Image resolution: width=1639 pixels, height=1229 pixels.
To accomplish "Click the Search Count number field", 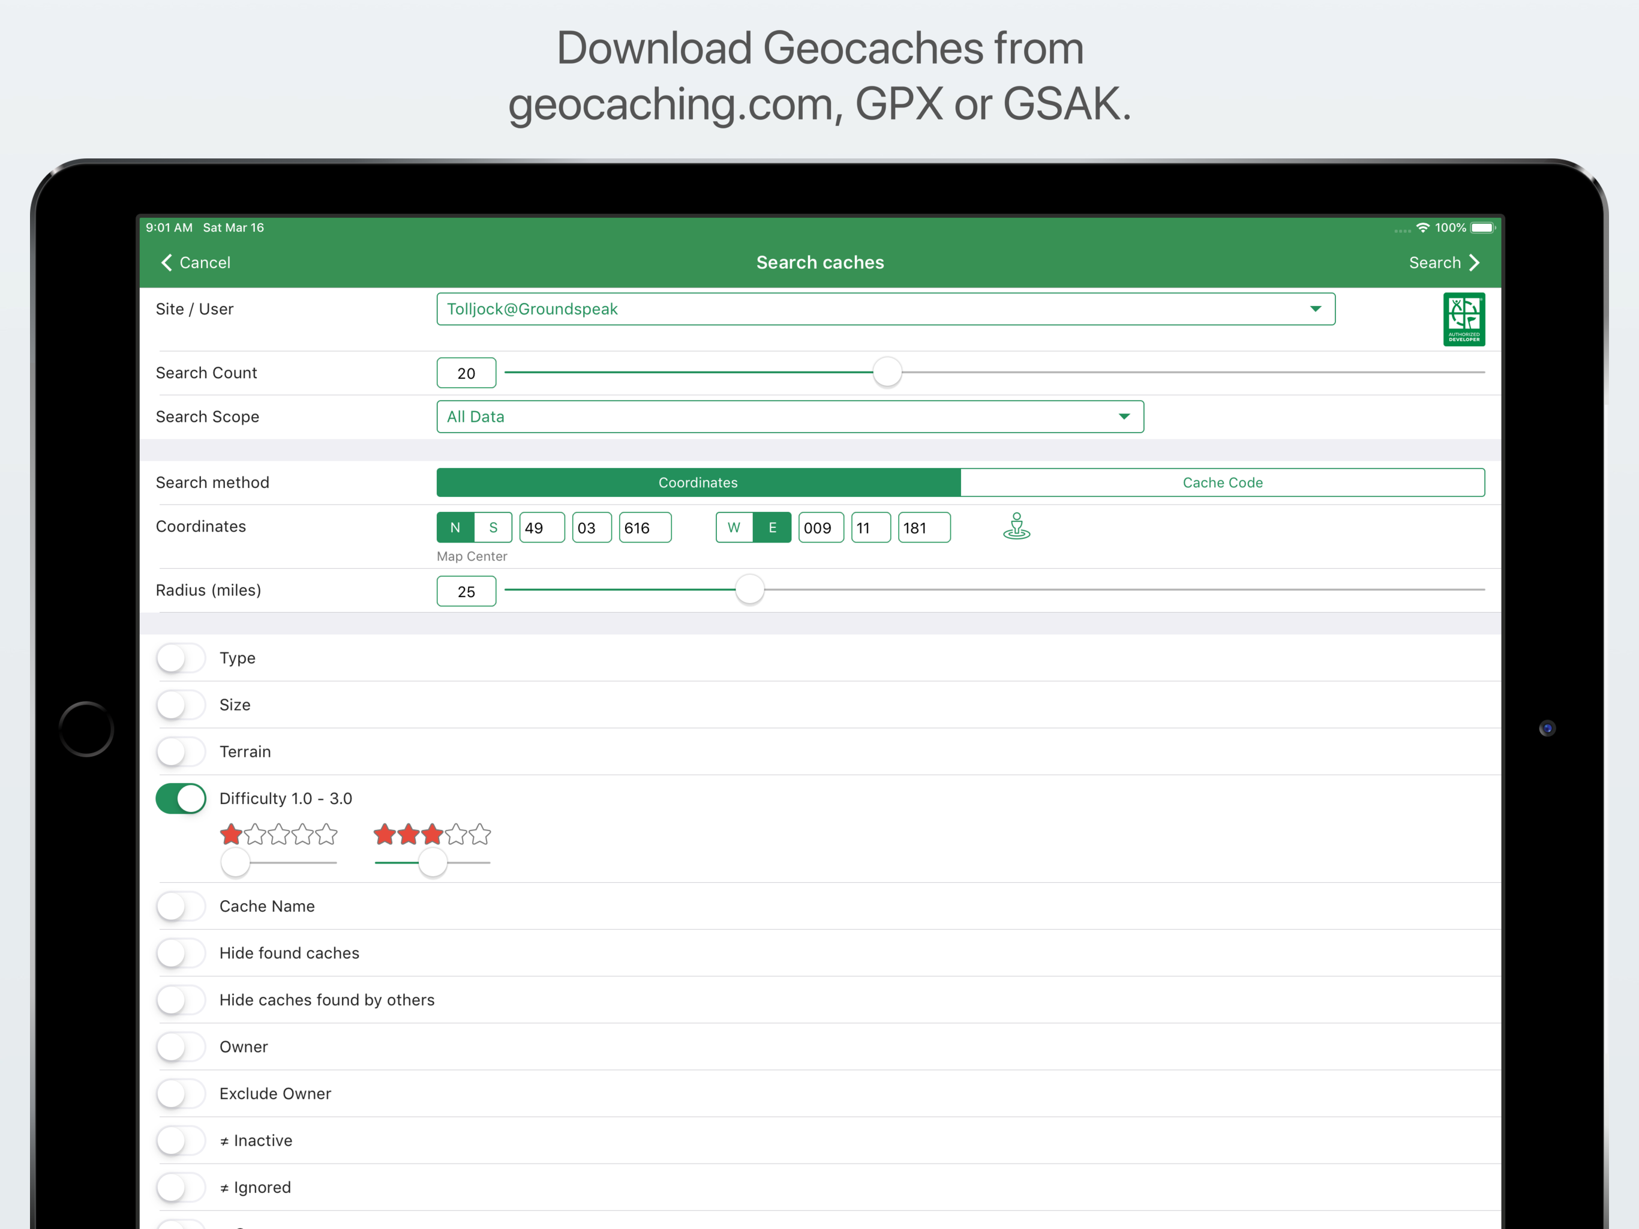I will (466, 374).
